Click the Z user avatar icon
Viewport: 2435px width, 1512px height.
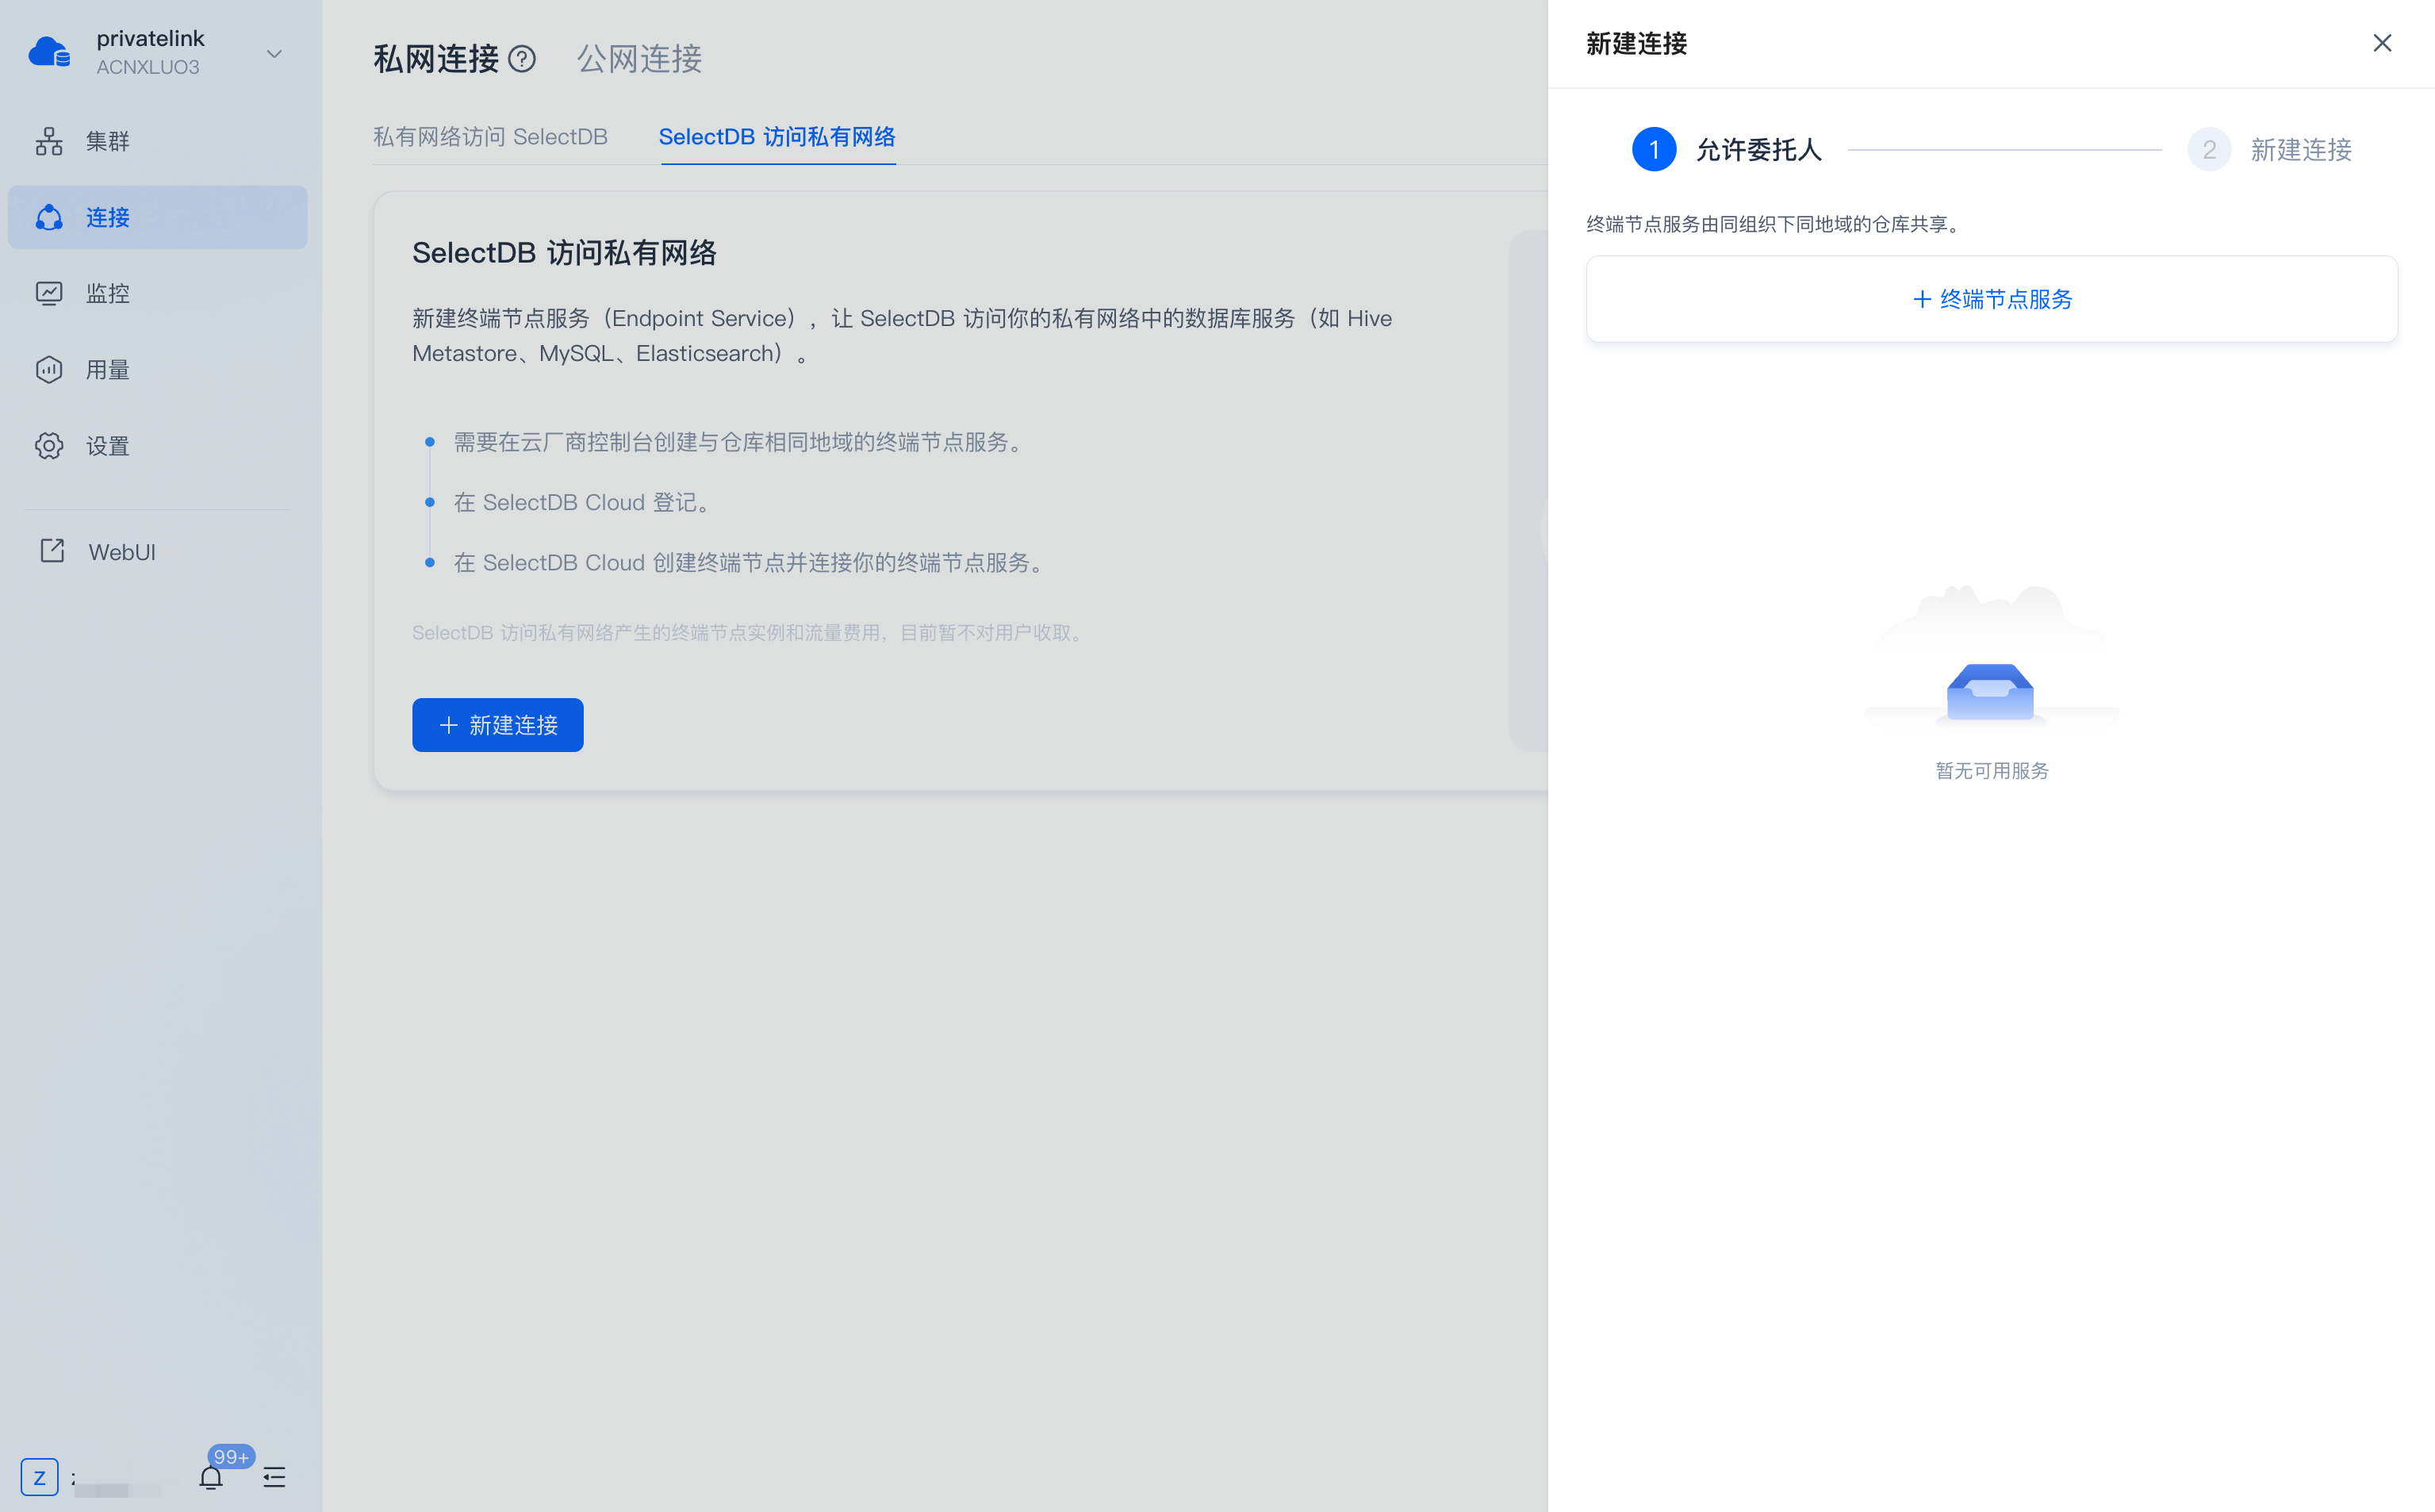coord(39,1477)
